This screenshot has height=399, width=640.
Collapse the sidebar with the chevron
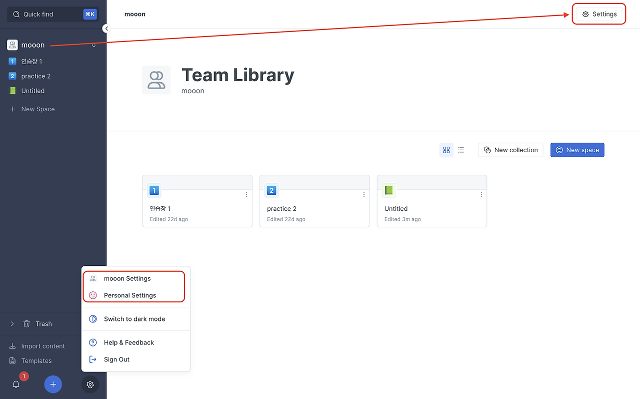(106, 29)
